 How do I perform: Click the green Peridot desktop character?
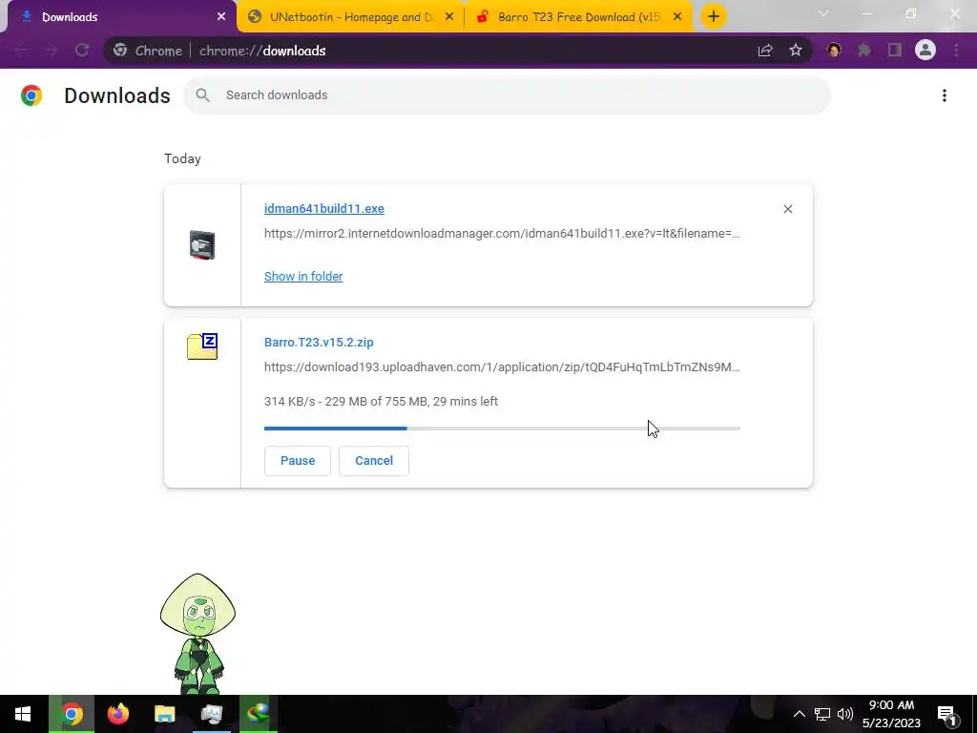(198, 634)
